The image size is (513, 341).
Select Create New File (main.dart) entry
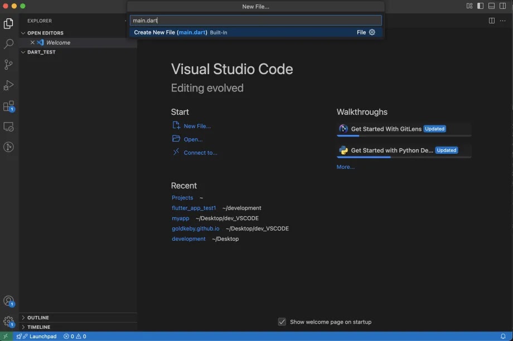pos(256,32)
